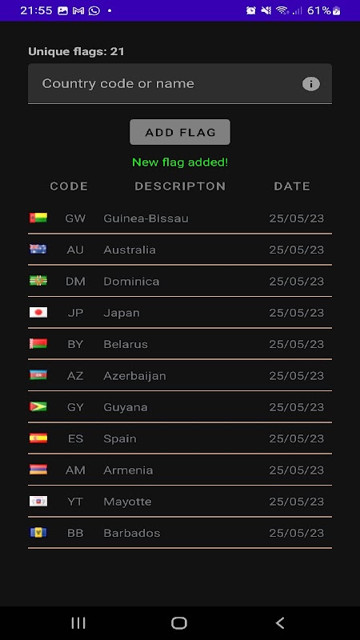Select the Belarus list entry
Image resolution: width=360 pixels, height=640 pixels.
(x=180, y=344)
